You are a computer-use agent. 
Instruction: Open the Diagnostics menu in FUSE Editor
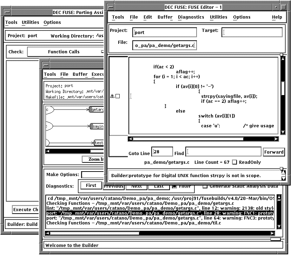coord(191,17)
